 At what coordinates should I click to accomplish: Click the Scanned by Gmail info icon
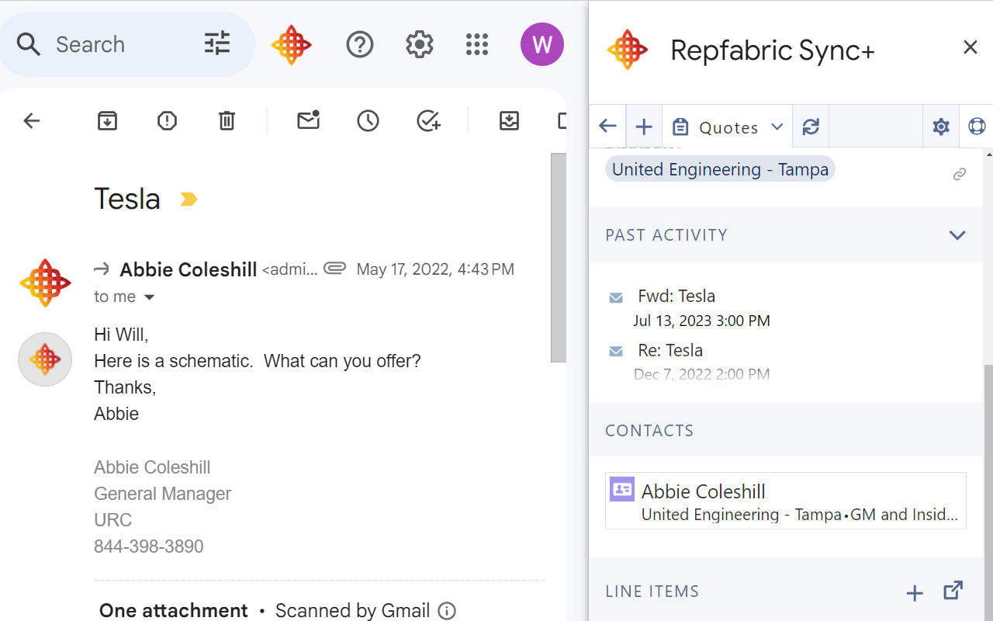447,611
